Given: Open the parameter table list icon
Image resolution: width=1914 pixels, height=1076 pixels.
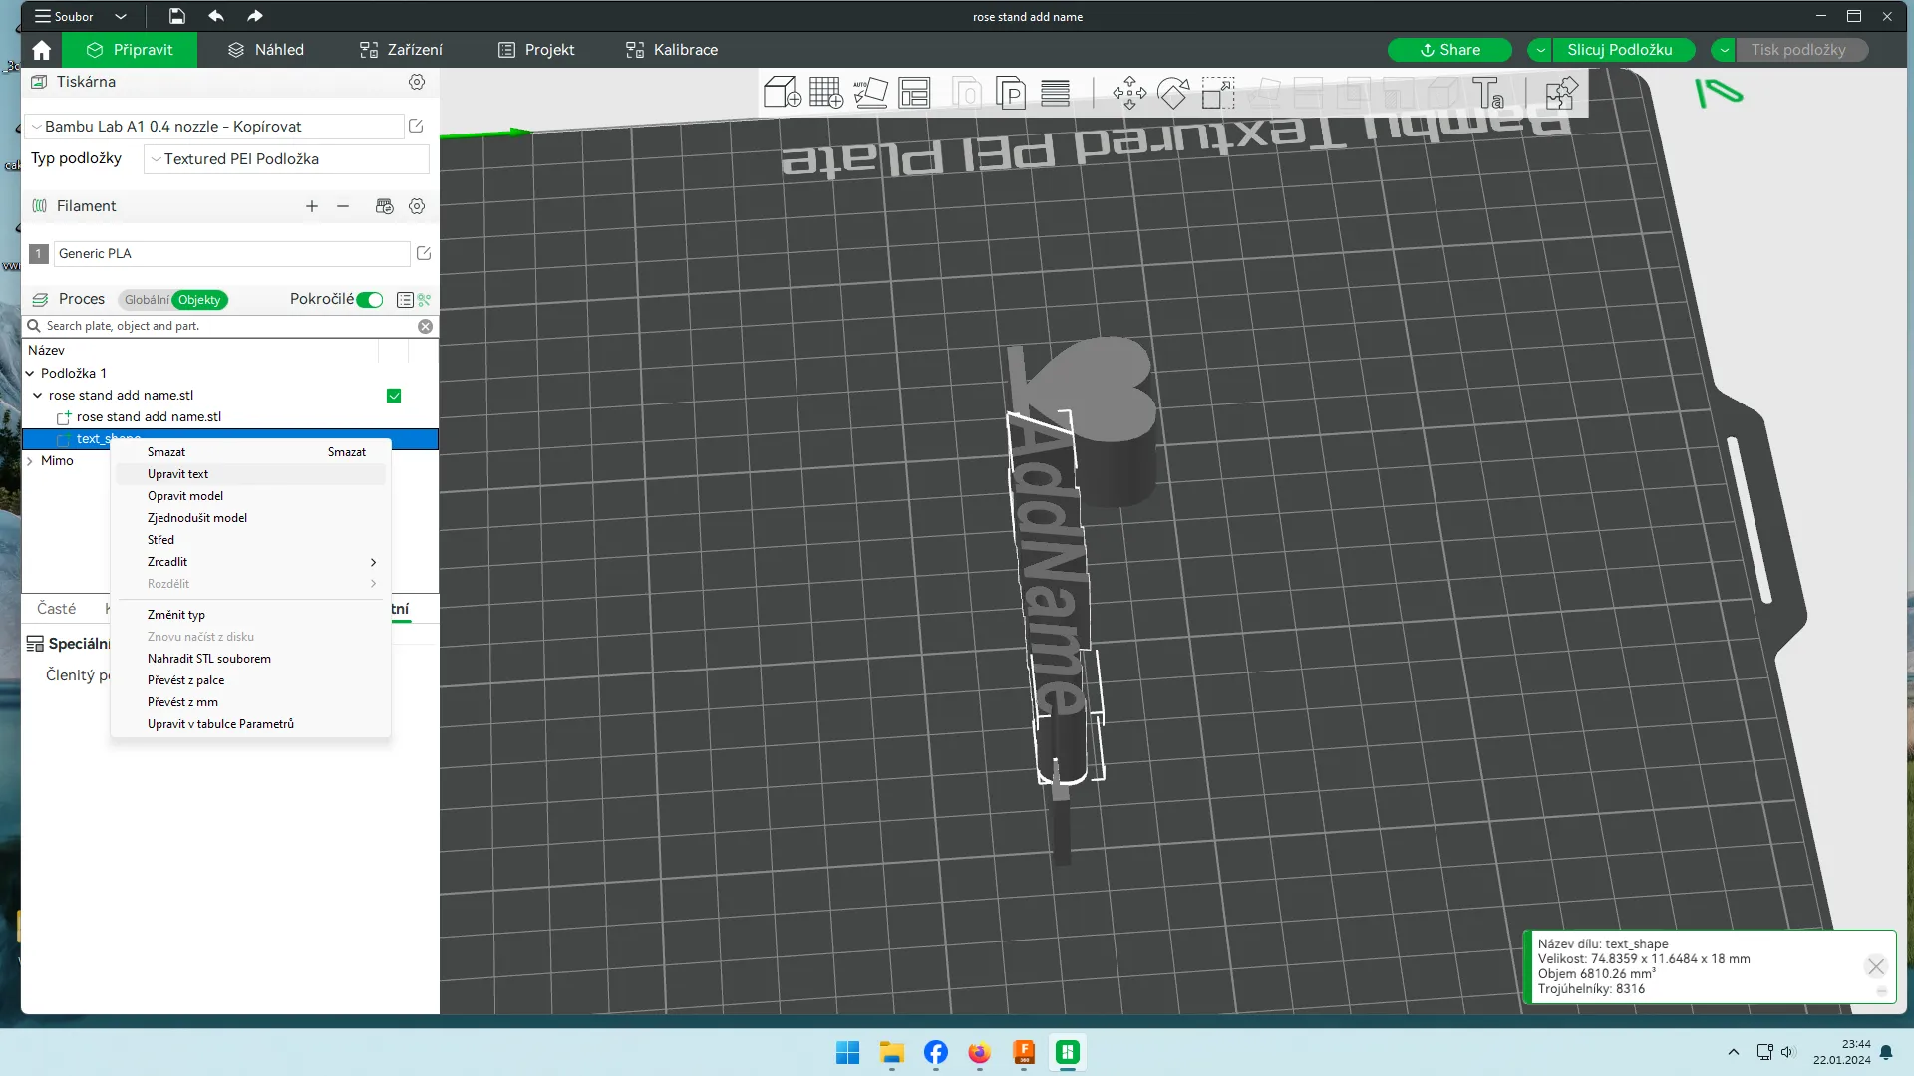Looking at the screenshot, I should pos(405,300).
